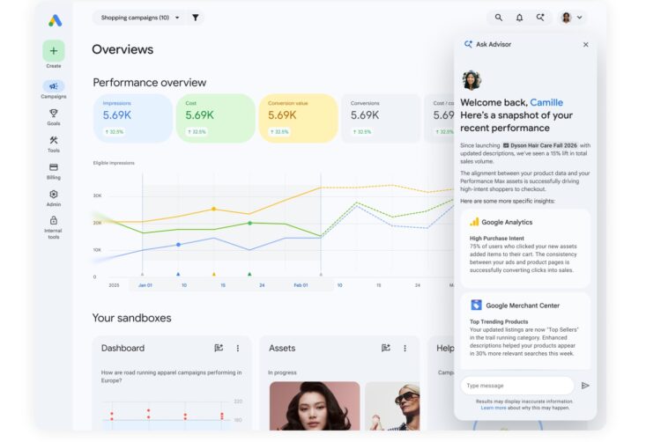Viewport: 661px width, 442px height.
Task: Open the sunglasses woman asset thumbnail
Action: (392, 406)
